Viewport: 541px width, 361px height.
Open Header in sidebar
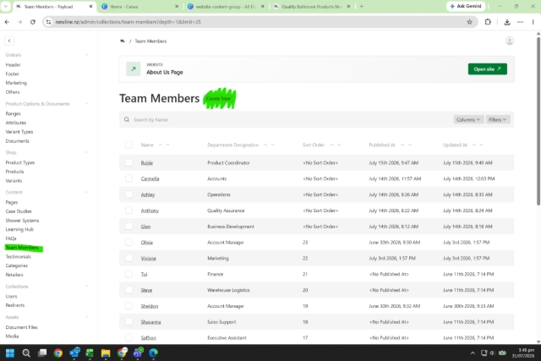tap(14, 64)
